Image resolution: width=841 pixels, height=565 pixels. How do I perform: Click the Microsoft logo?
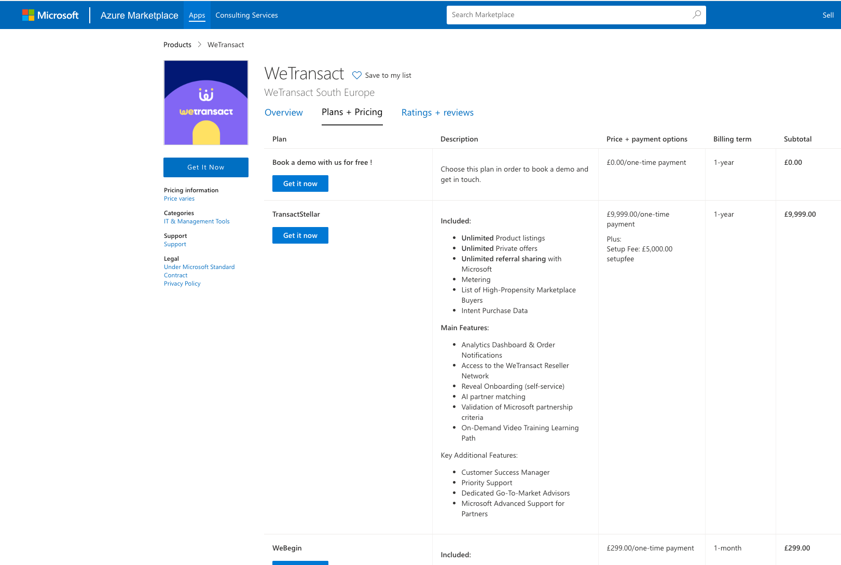[x=50, y=15]
